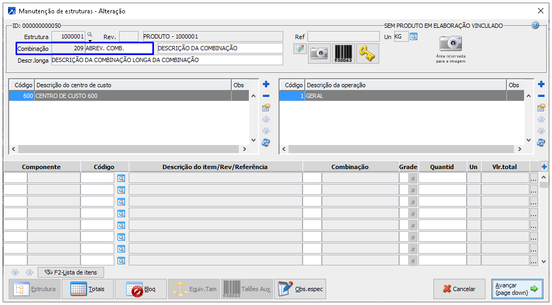Image resolution: width=552 pixels, height=305 pixels.
Task: Click the Estrutura code field 1000001
Action: coord(68,36)
